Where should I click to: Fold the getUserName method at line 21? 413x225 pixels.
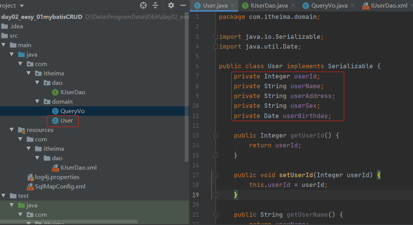216,215
